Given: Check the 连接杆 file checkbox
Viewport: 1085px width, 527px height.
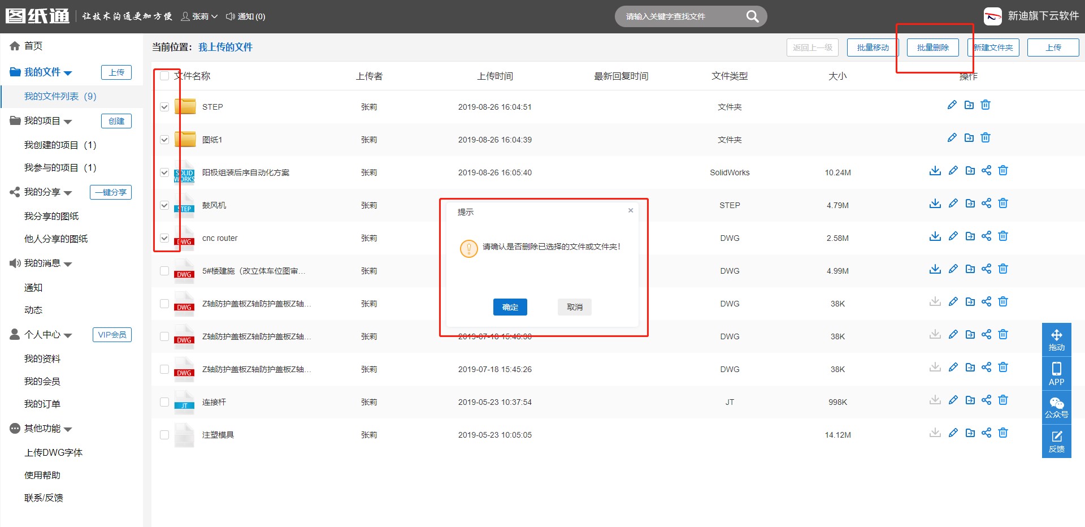Looking at the screenshot, I should pyautogui.click(x=164, y=402).
